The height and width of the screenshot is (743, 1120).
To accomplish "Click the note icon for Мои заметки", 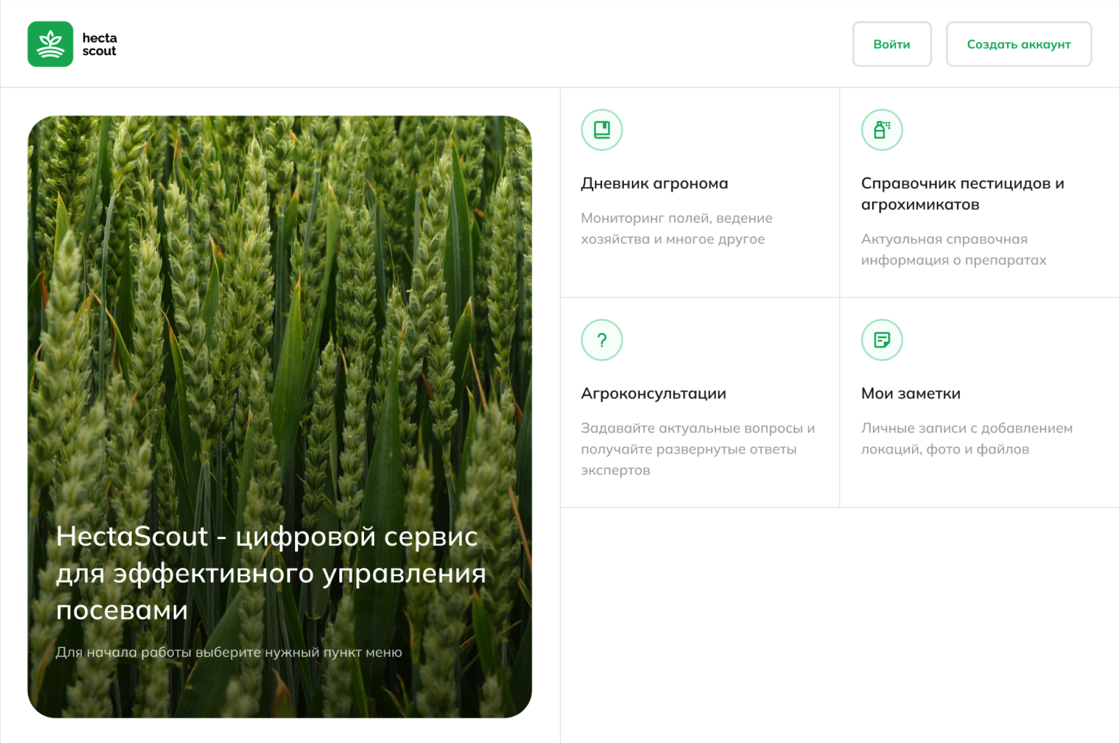I will coord(881,340).
